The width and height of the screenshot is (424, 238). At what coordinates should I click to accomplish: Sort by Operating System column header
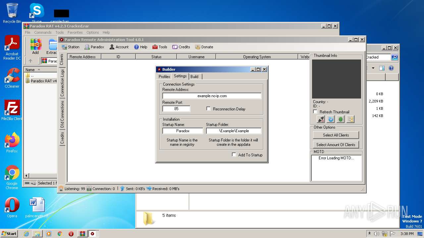[x=257, y=57]
